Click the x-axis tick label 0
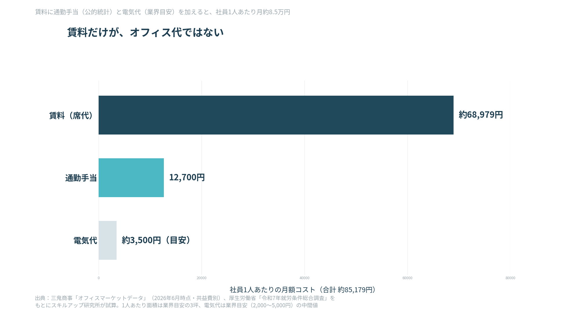This screenshot has width=580, height=316. coord(99,278)
